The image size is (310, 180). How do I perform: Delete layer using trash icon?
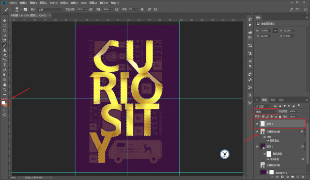click(x=303, y=177)
